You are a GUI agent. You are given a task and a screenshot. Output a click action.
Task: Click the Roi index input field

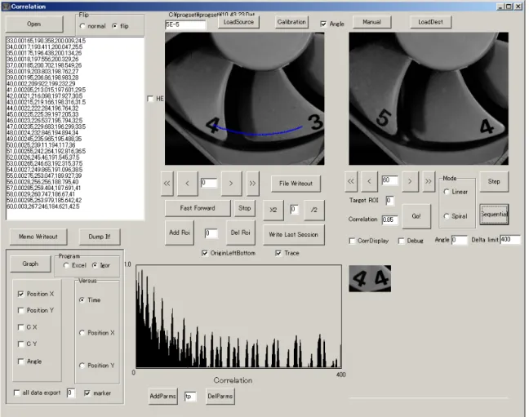point(211,233)
